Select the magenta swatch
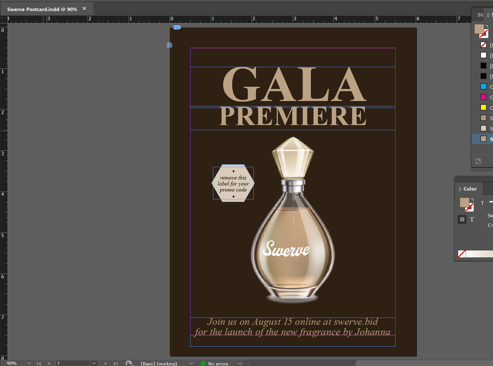493x366 pixels. [x=483, y=97]
